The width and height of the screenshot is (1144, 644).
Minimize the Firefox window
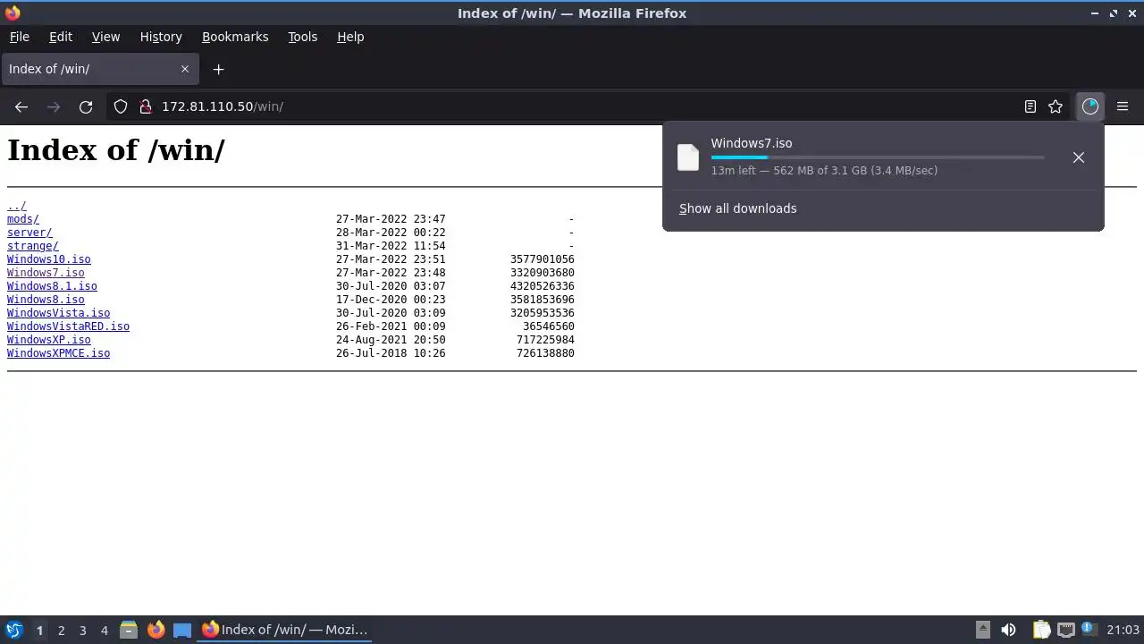(1096, 13)
